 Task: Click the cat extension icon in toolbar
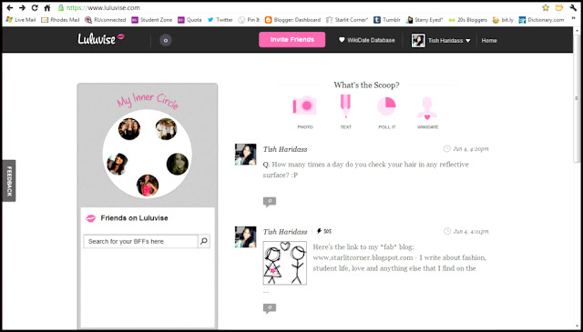point(558,8)
